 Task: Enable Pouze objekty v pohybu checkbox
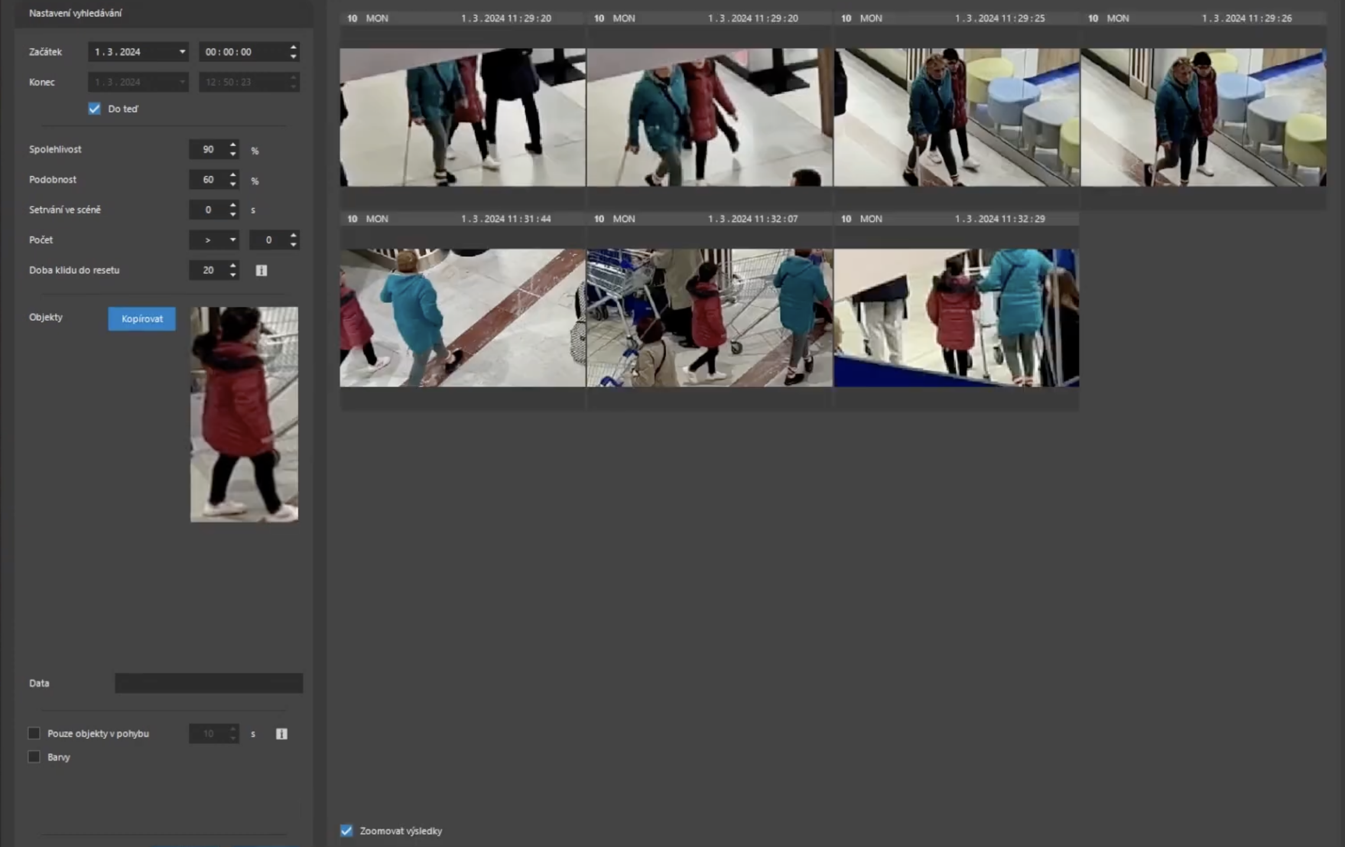[x=34, y=734]
